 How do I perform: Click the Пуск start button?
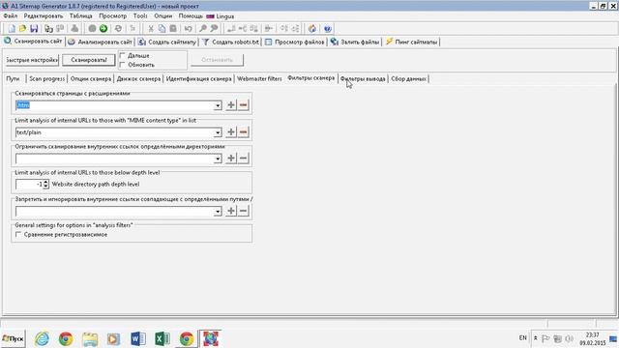13,339
